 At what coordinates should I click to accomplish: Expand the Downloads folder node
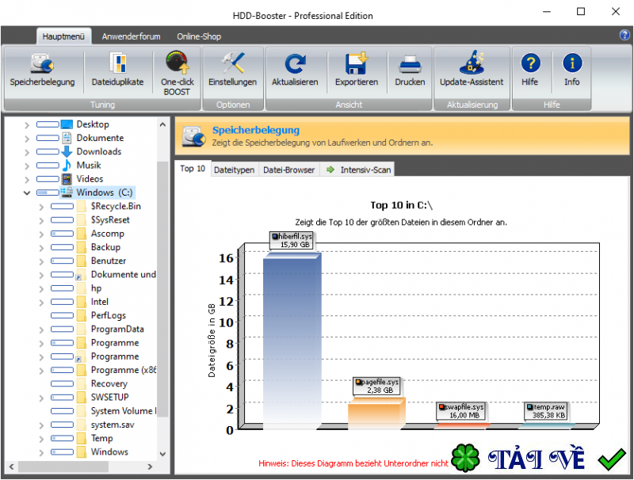[27, 151]
